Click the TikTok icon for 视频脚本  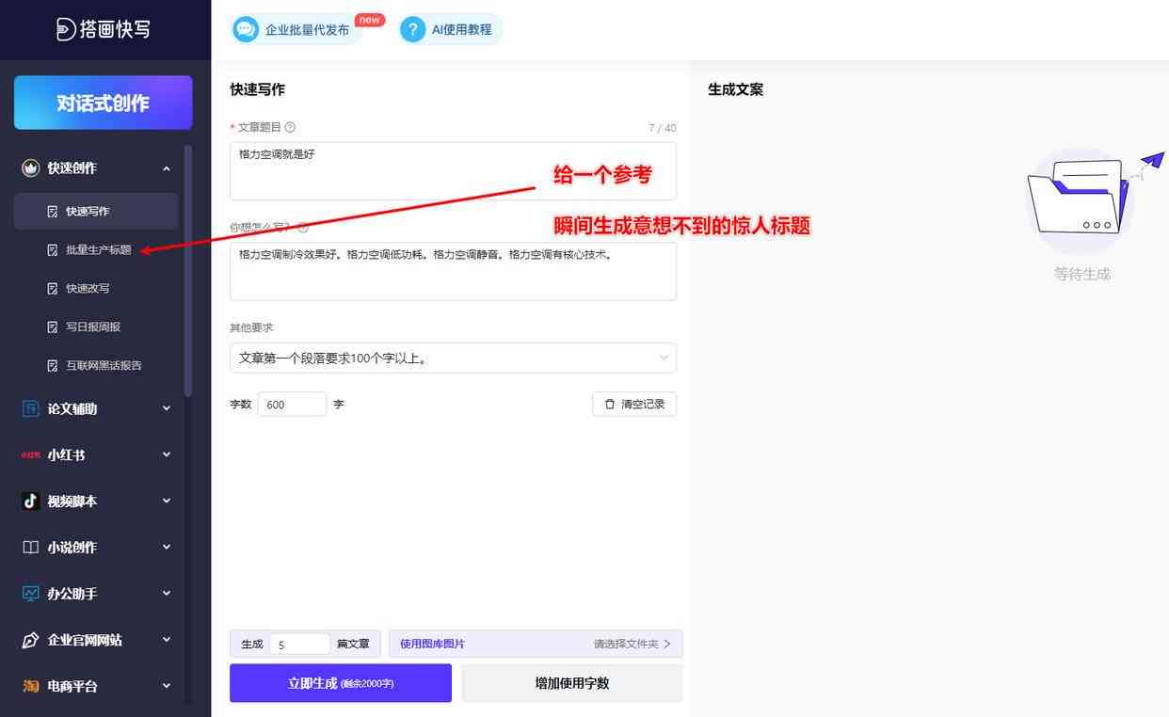pos(30,502)
